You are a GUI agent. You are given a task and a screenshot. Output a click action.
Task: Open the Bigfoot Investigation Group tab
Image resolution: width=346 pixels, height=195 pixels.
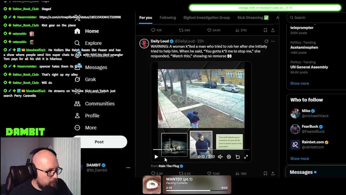(x=207, y=18)
